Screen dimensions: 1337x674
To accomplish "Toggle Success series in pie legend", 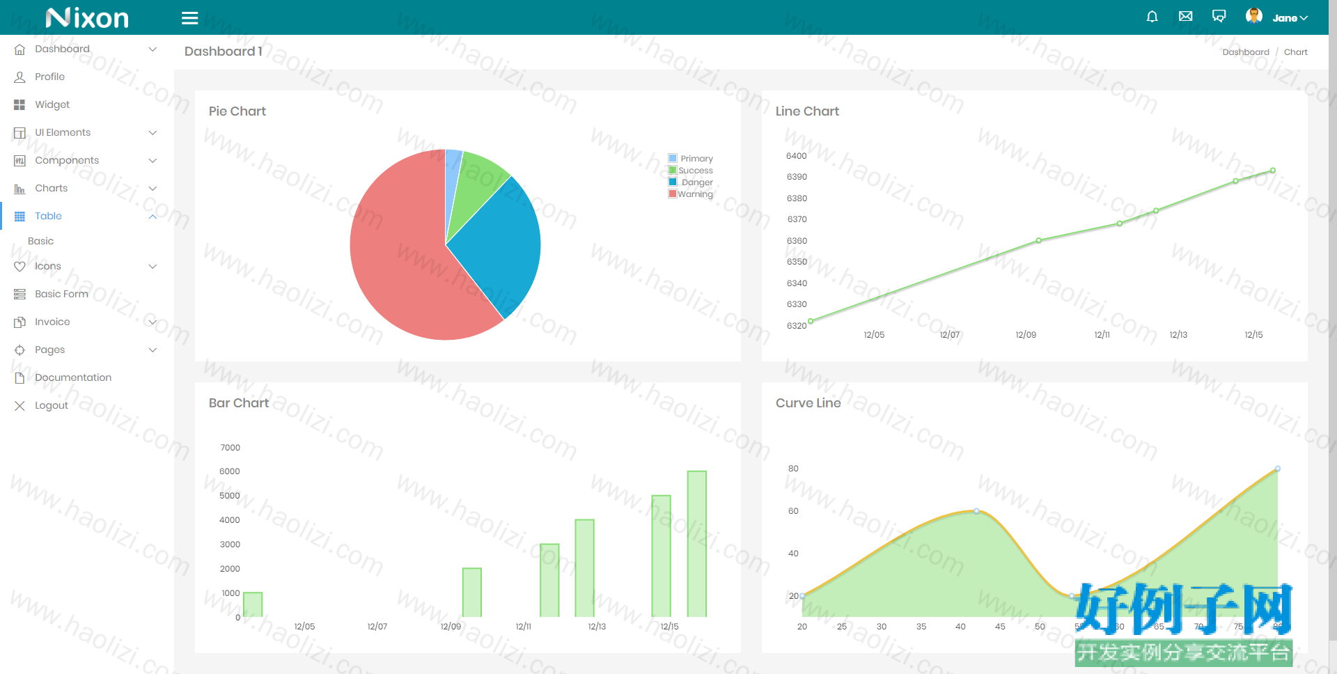I will [x=691, y=170].
